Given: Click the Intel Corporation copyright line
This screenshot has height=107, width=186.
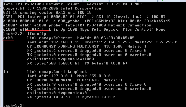Looking at the screenshot, I should pos(53,8).
